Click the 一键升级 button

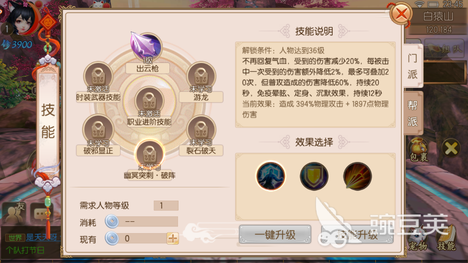pyautogui.click(x=275, y=235)
